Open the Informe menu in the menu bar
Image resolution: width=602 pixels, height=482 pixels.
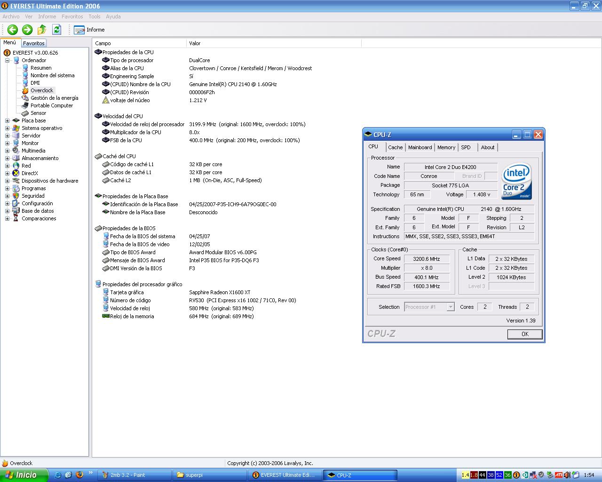47,16
